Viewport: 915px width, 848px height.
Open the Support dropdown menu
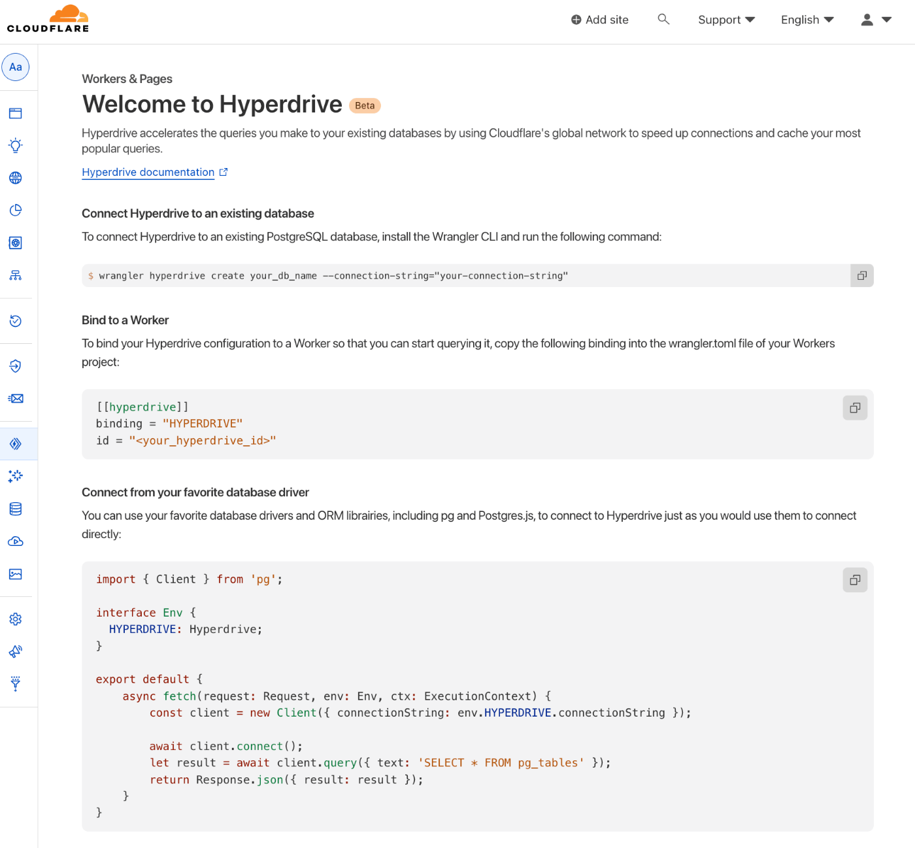pos(726,20)
